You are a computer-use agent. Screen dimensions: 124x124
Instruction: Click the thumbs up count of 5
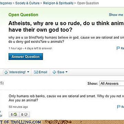(12, 115)
